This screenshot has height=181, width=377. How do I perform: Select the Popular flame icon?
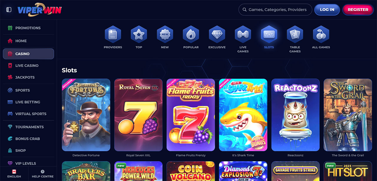pyautogui.click(x=191, y=34)
